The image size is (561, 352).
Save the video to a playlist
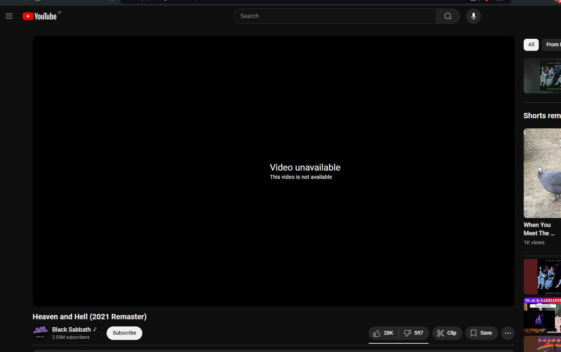(481, 333)
